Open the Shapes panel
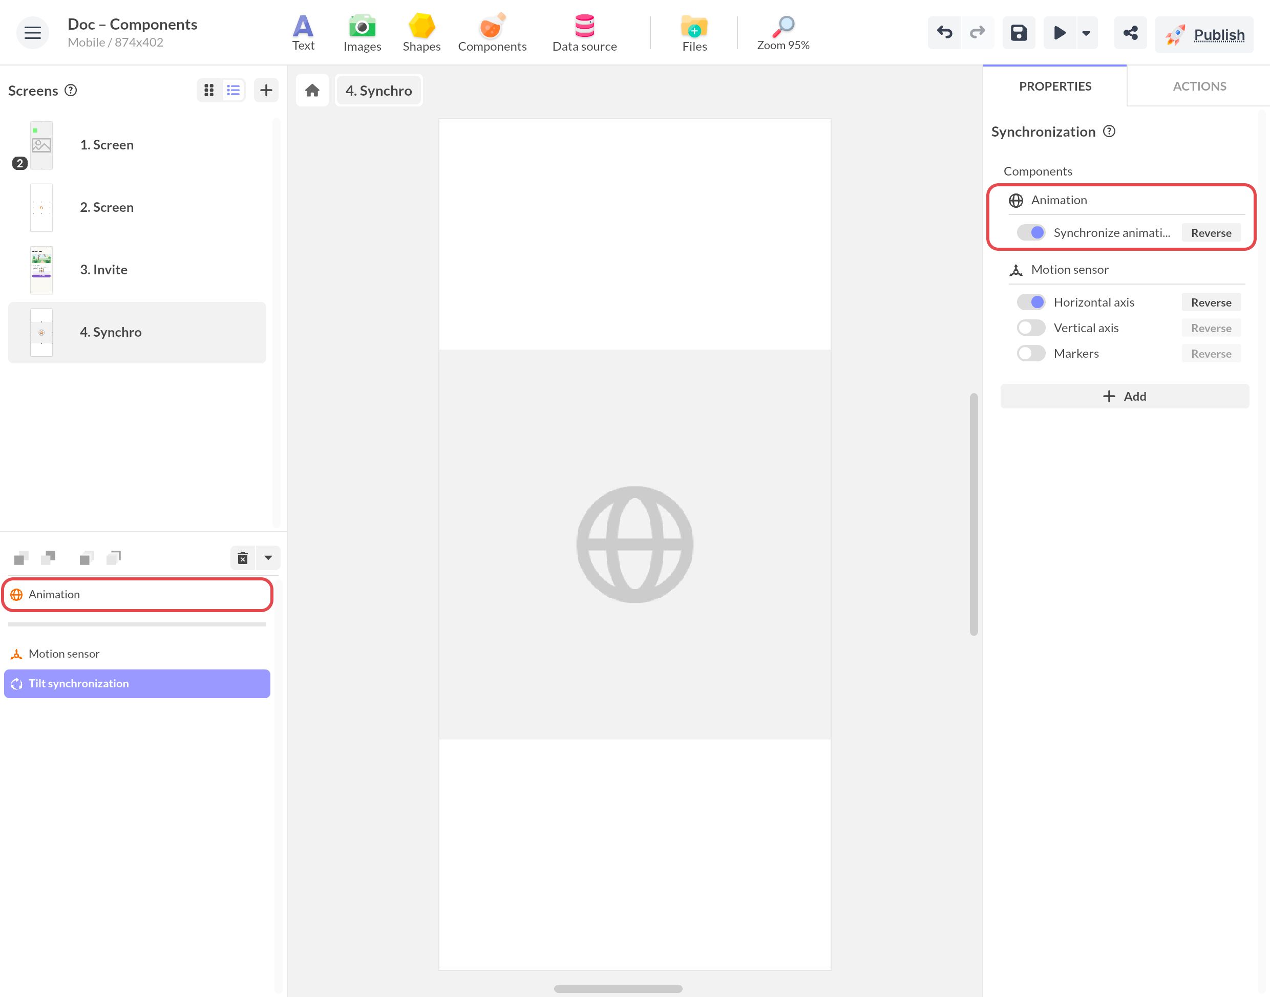Viewport: 1270px width, 997px height. 421,33
